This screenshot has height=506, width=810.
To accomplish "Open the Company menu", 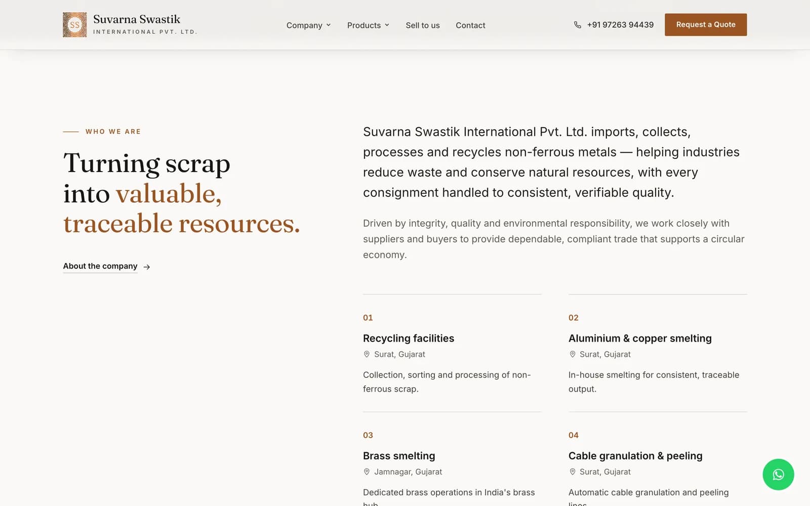I will (x=308, y=25).
